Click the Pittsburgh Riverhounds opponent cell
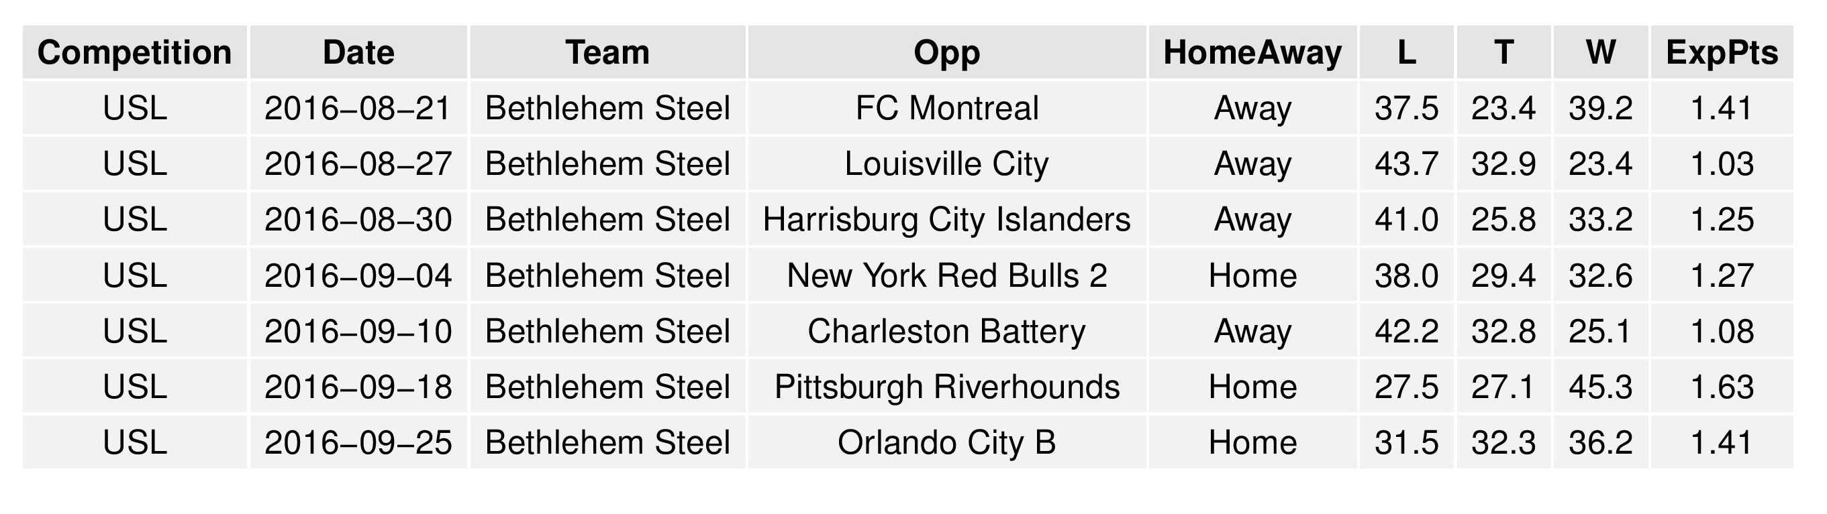1827x514 pixels. [x=946, y=387]
